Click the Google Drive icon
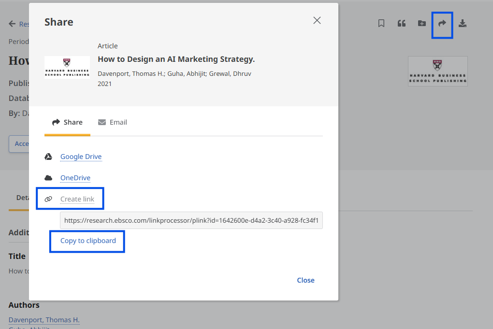 (48, 157)
